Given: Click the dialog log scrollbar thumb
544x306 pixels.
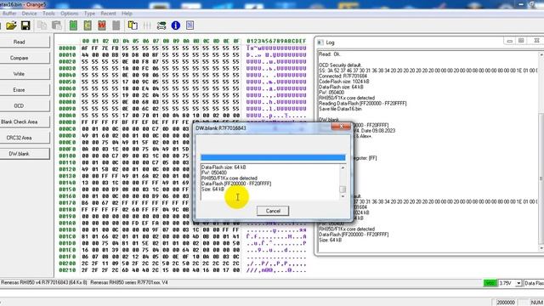Looking at the screenshot, I should [x=343, y=189].
